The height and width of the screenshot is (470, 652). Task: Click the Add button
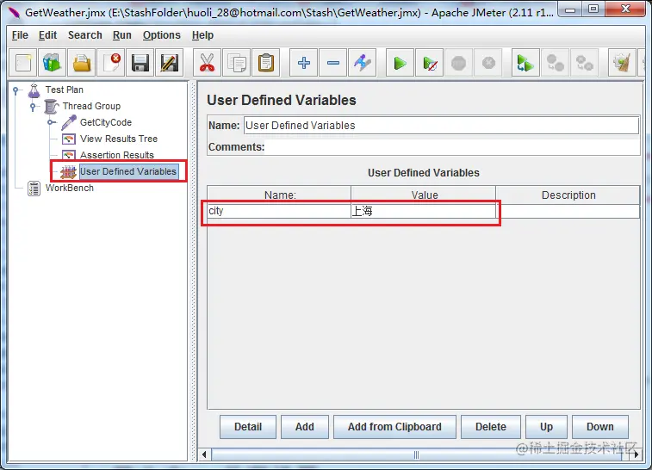point(305,427)
